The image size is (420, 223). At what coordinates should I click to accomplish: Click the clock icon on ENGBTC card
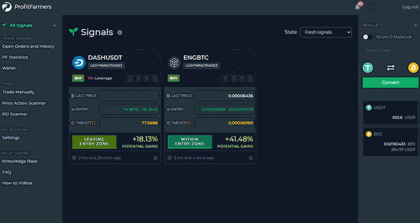tap(169, 158)
